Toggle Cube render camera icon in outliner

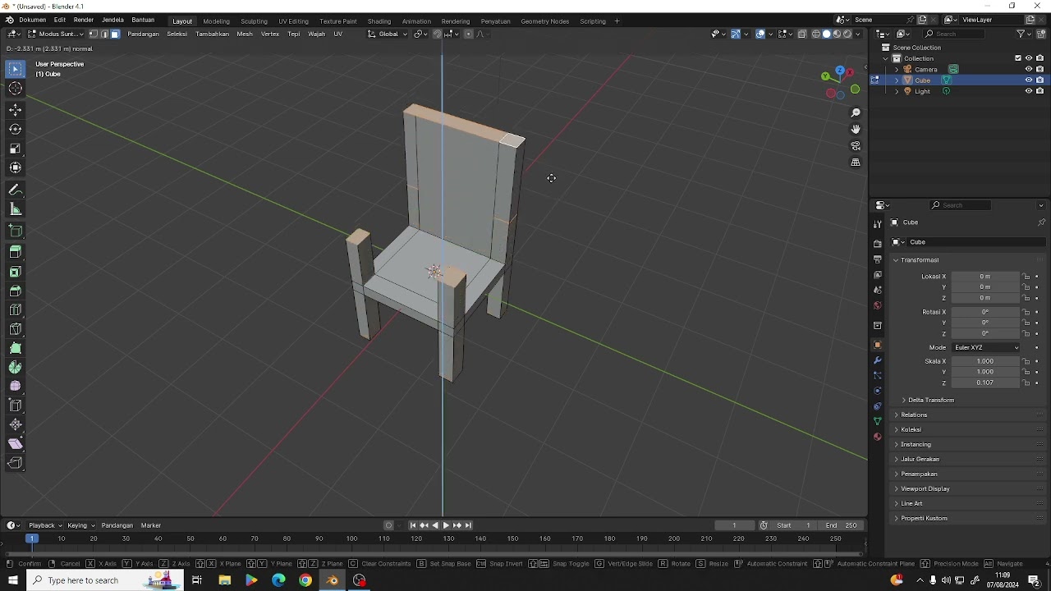(x=1040, y=80)
